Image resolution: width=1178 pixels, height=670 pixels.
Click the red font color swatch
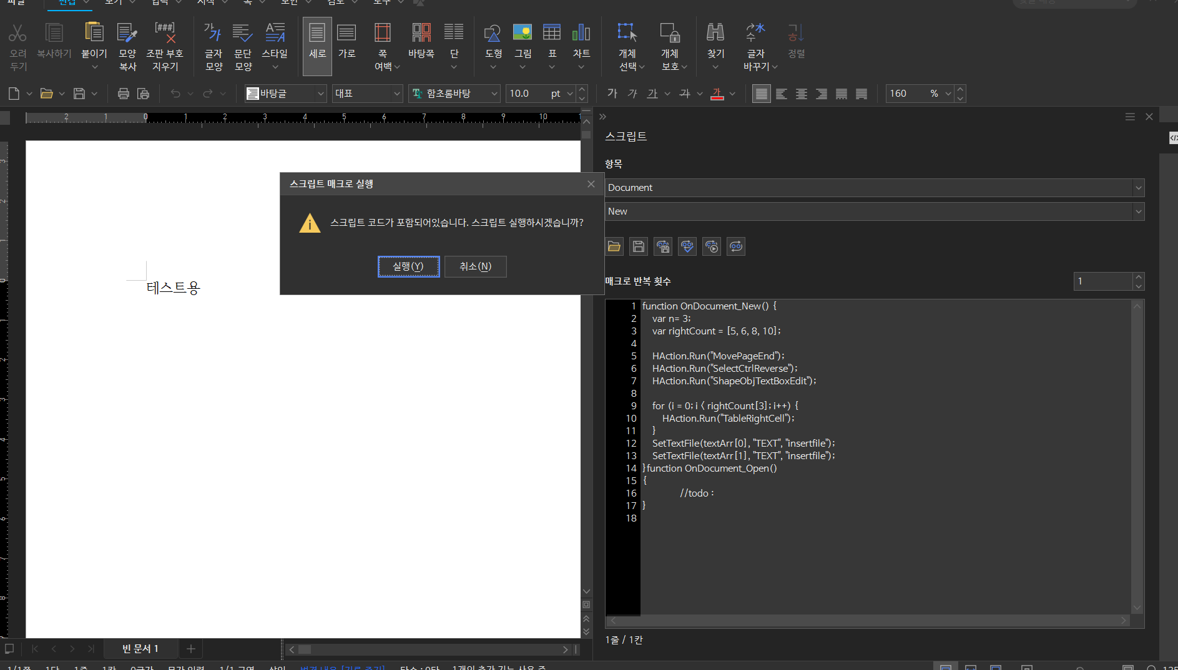717,94
